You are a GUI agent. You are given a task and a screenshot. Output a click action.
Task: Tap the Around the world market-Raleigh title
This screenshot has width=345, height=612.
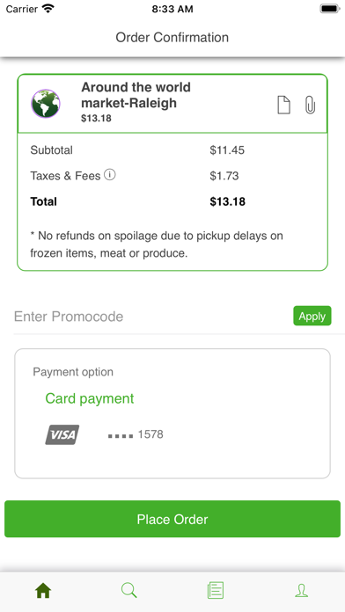(136, 95)
